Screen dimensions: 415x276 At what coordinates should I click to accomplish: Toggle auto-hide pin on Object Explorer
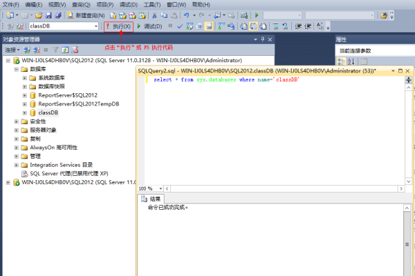263,39
